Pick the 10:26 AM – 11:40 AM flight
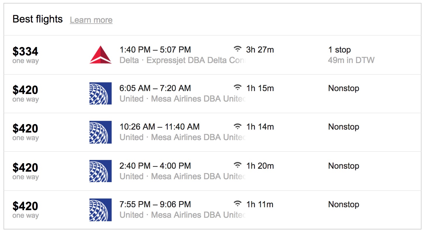This screenshot has width=425, height=230. click(x=160, y=127)
